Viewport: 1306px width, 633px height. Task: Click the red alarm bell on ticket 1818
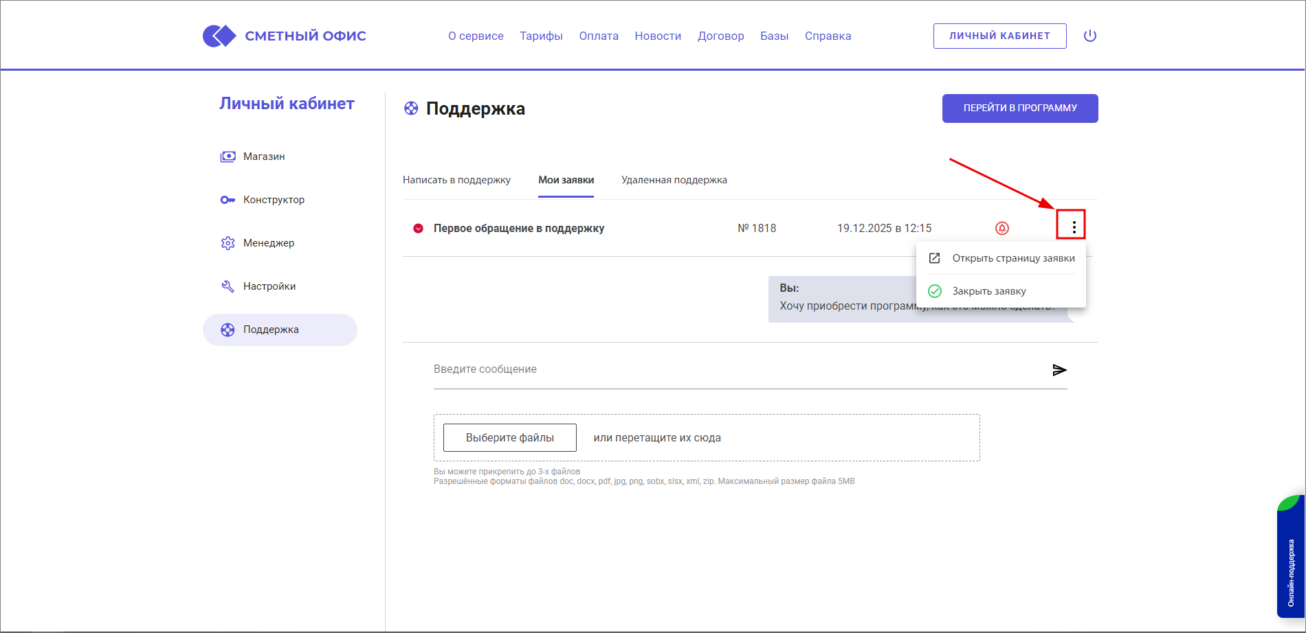click(x=1002, y=227)
